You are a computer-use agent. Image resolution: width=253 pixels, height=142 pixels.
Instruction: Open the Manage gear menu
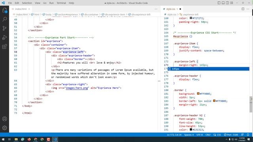4,128
